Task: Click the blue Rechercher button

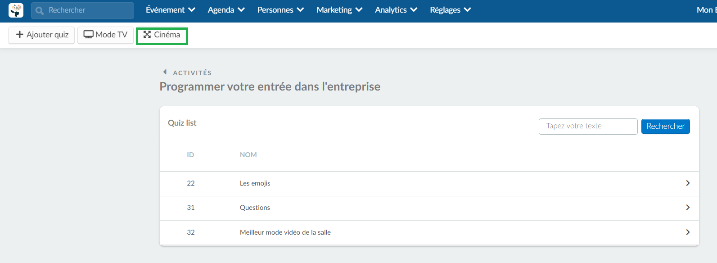Action: coord(665,127)
